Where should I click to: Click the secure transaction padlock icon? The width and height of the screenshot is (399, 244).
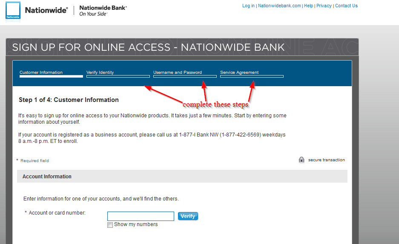point(301,160)
